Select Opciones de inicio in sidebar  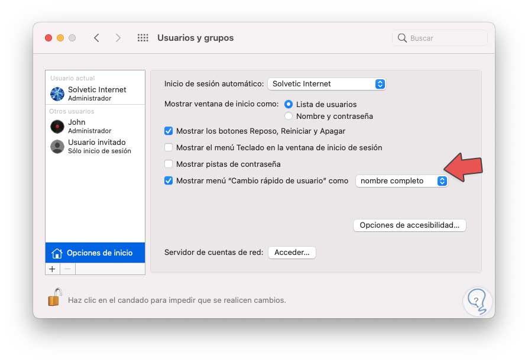tap(95, 253)
